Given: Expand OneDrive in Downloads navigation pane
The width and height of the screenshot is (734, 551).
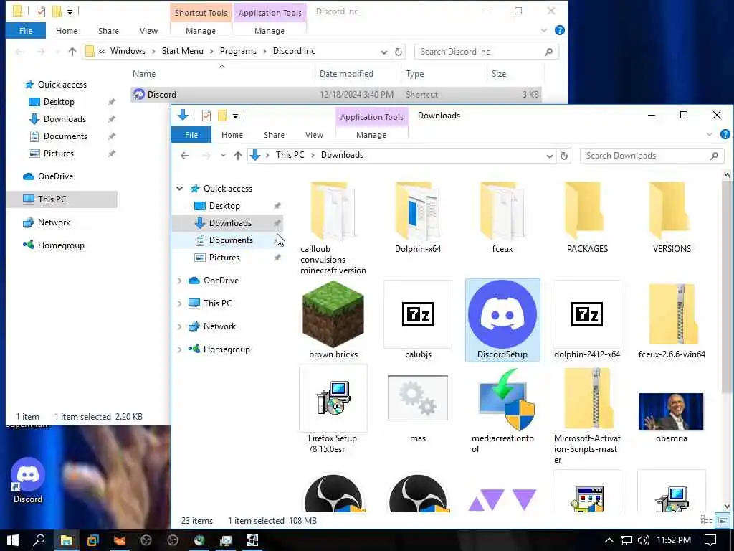Looking at the screenshot, I should pyautogui.click(x=179, y=281).
